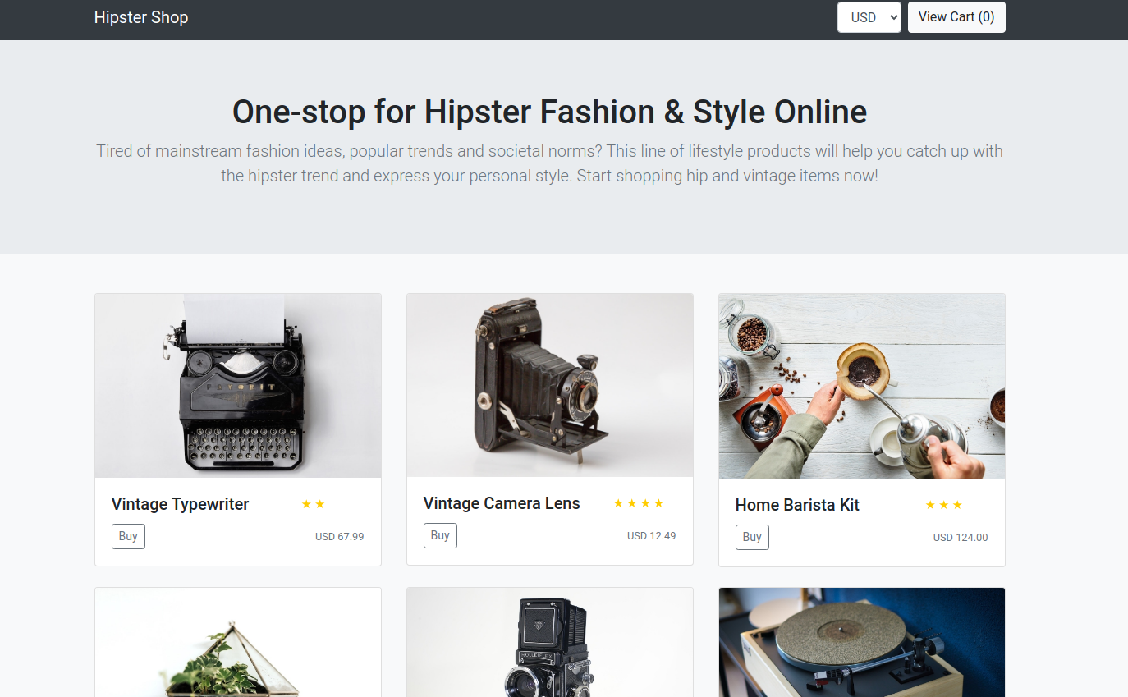
Task: Buy the Vintage Typewriter
Action: [x=128, y=536]
